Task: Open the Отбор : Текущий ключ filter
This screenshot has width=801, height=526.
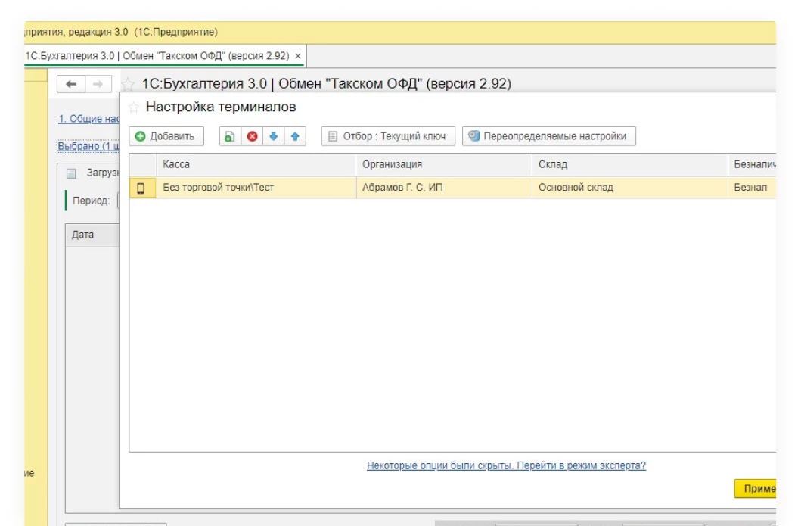Action: (x=388, y=136)
